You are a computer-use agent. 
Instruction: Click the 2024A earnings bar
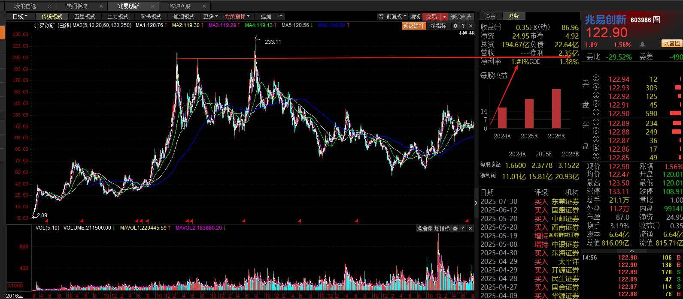pos(502,118)
